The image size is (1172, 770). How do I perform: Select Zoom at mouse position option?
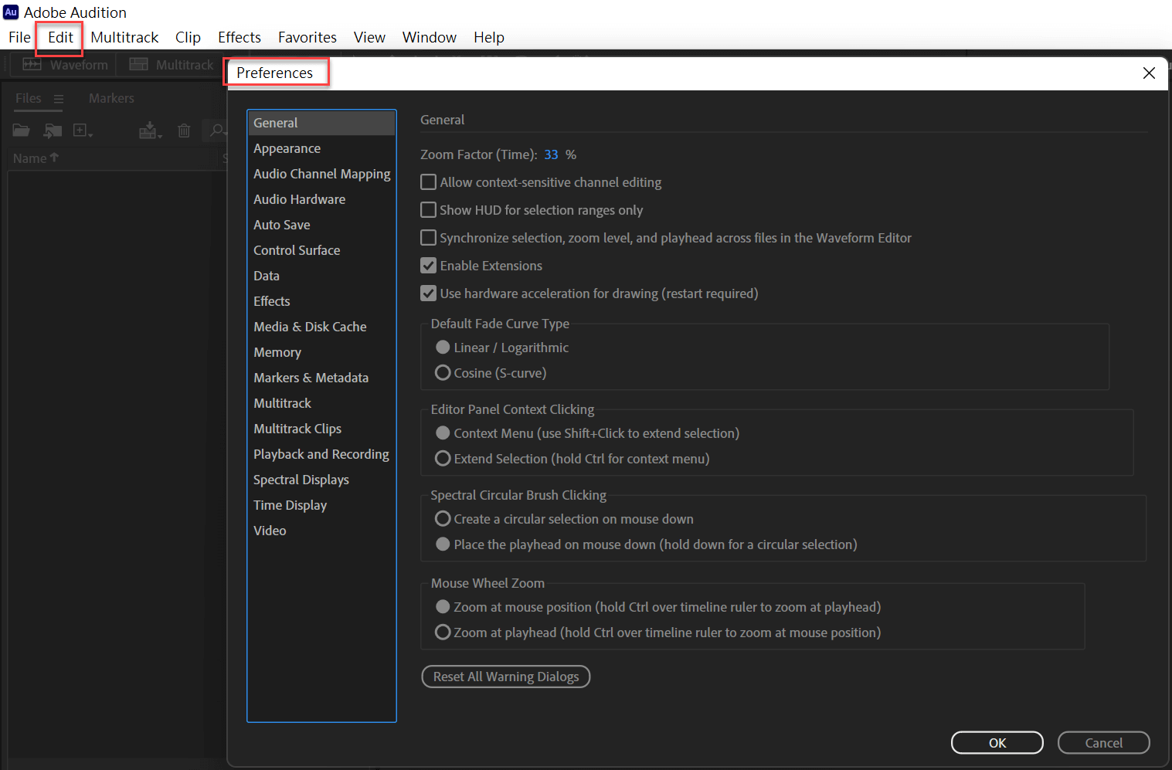(443, 607)
